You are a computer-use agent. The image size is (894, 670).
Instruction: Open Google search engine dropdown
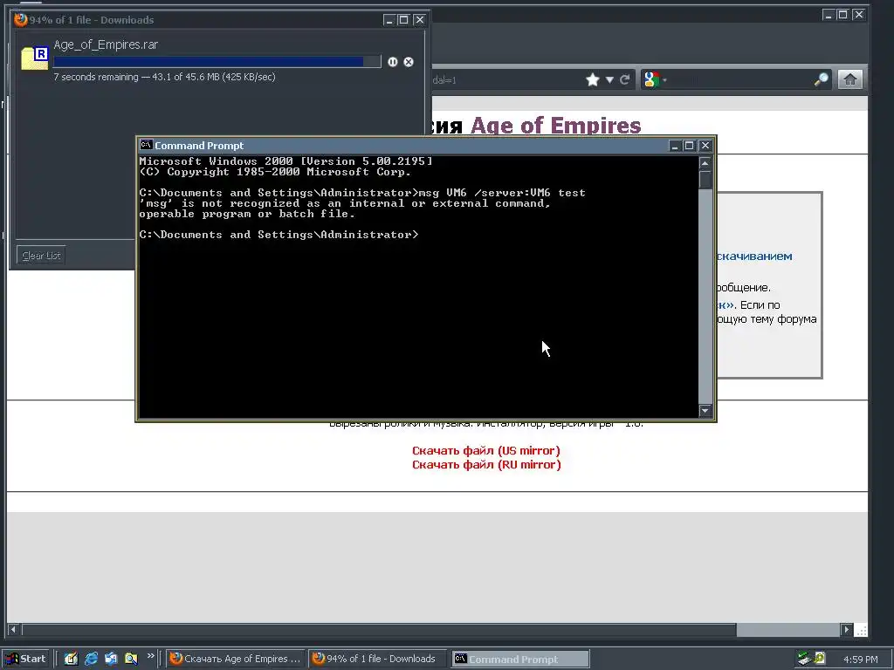pyautogui.click(x=655, y=79)
